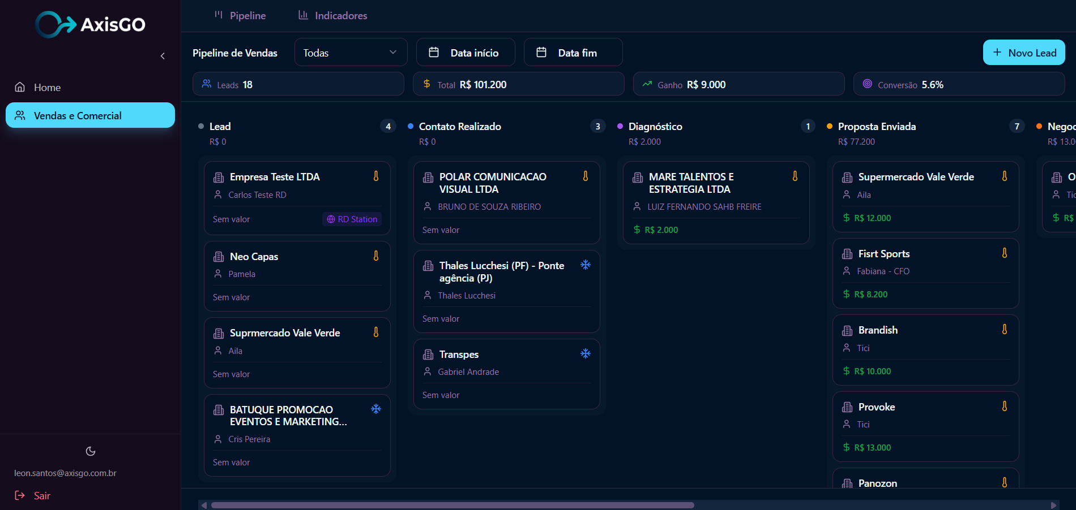Click the Conversão 5.6% summary card
Viewport: 1076px width, 510px height.
click(959, 84)
